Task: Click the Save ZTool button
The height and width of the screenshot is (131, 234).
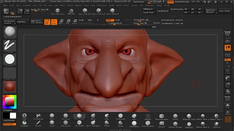Action: [x=224, y=11]
